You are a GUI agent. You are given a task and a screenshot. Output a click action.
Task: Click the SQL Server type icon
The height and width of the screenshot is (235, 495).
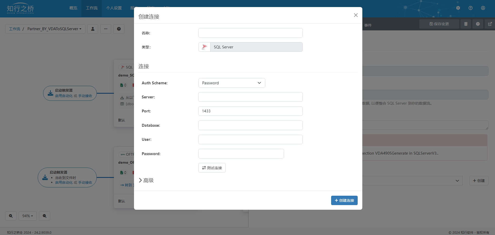(x=204, y=47)
